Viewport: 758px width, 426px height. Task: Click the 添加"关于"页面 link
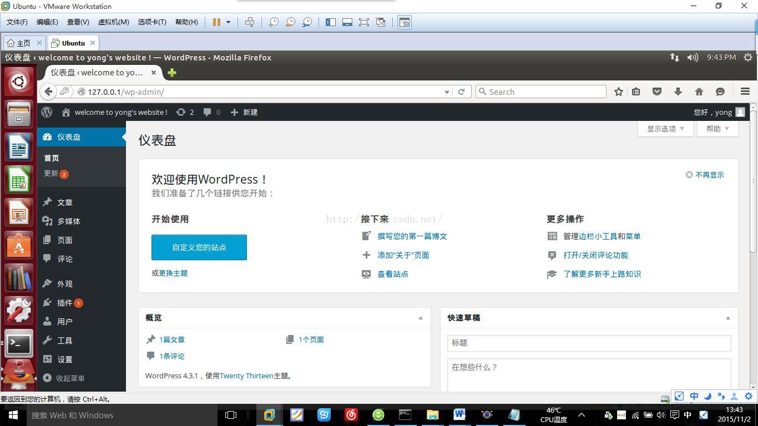point(403,255)
